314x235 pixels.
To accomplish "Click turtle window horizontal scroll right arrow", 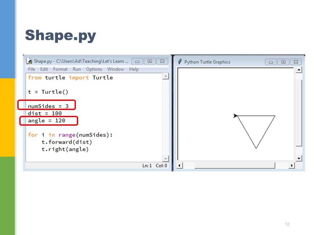I will pos(291,165).
